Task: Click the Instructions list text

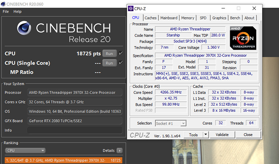Action: [x=206, y=76]
